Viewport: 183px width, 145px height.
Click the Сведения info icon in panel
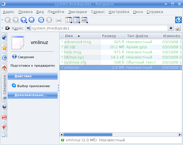(x=14, y=56)
